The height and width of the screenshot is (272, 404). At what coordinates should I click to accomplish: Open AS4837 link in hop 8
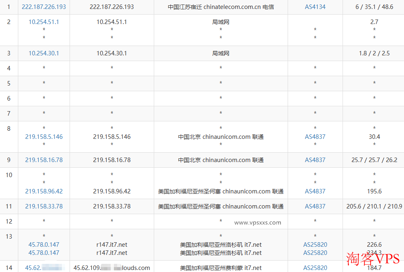(x=315, y=137)
